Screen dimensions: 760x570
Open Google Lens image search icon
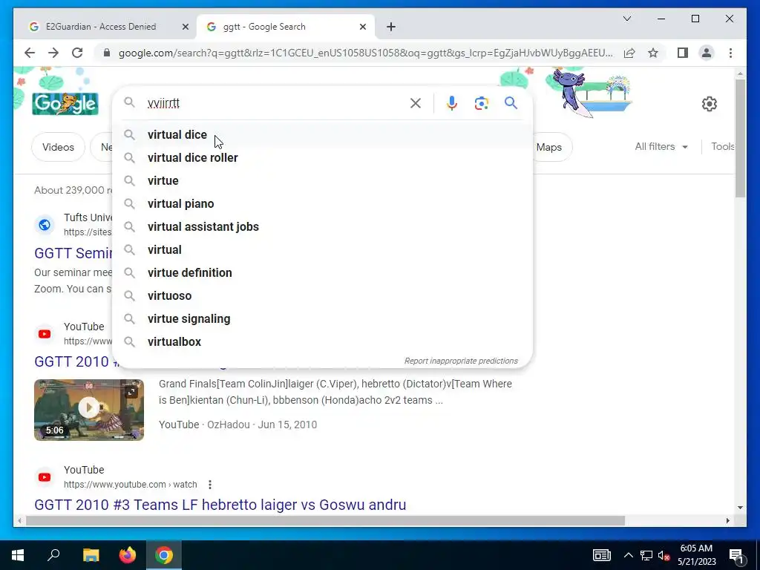click(481, 103)
